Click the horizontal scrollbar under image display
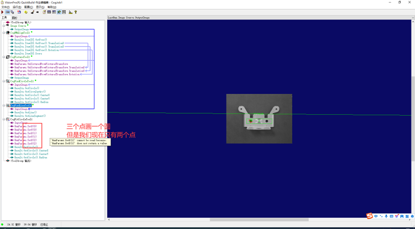Image resolution: width=415 pixels, height=229 pixels. click(x=259, y=219)
